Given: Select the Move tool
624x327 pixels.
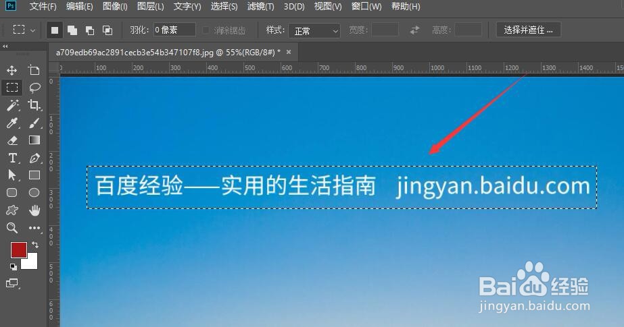Looking at the screenshot, I should point(12,70).
